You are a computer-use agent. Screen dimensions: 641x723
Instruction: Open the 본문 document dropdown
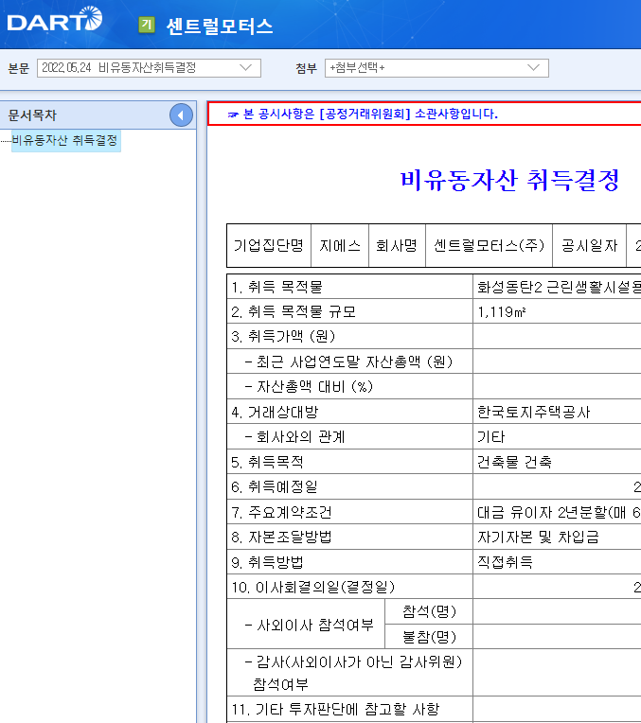pyautogui.click(x=149, y=68)
